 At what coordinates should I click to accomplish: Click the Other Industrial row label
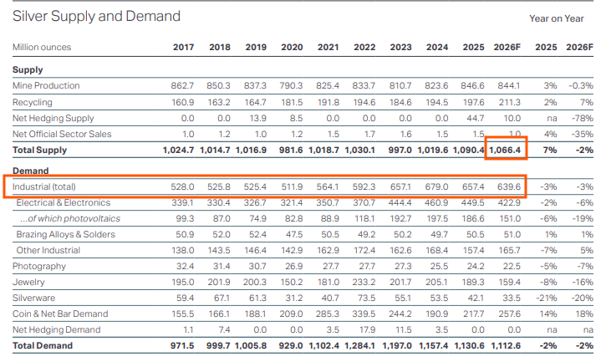click(48, 250)
